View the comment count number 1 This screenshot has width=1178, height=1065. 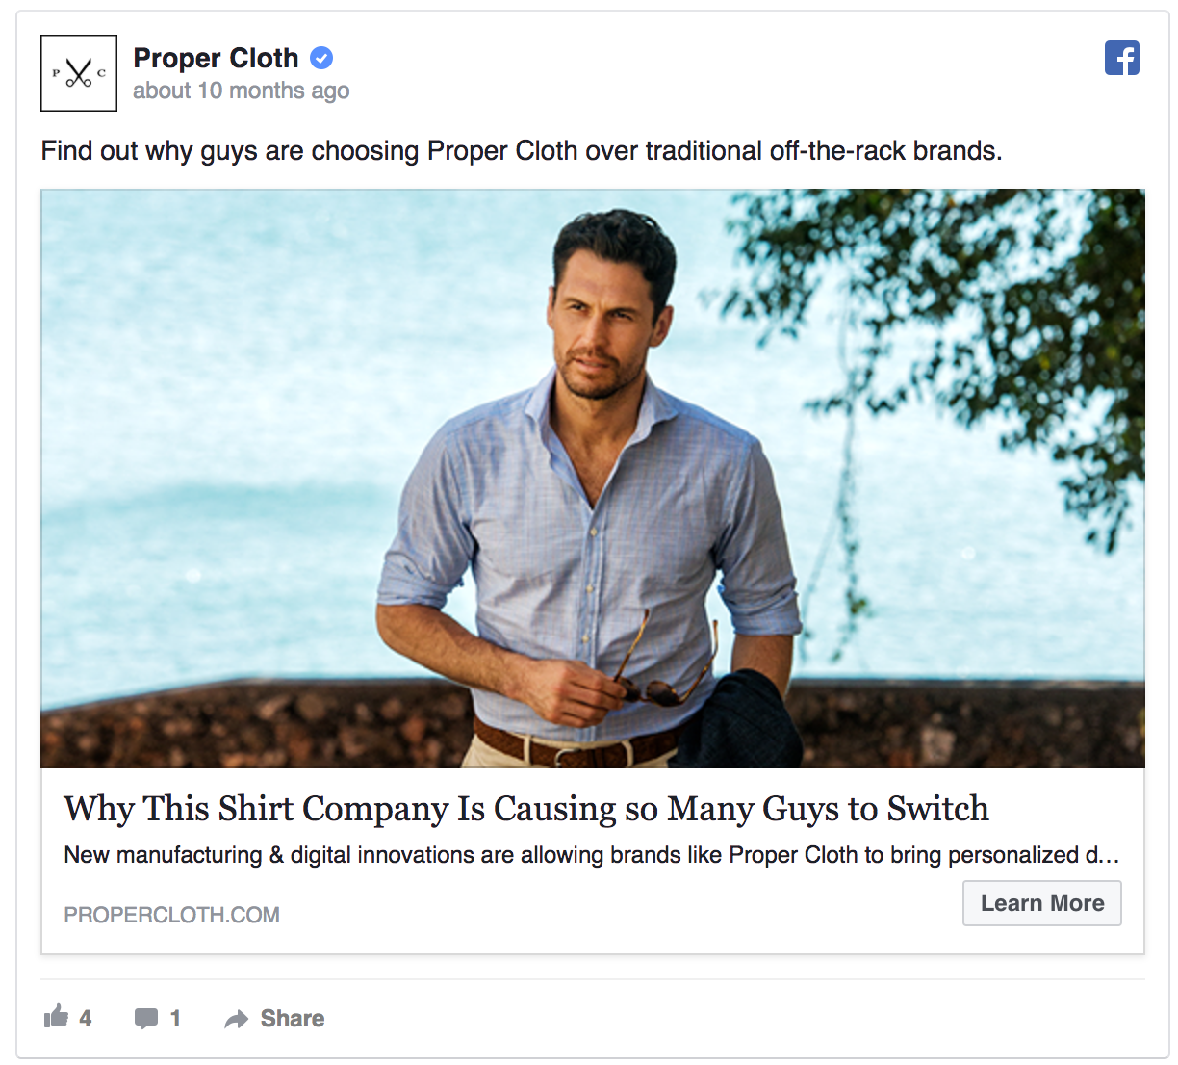(x=175, y=1019)
